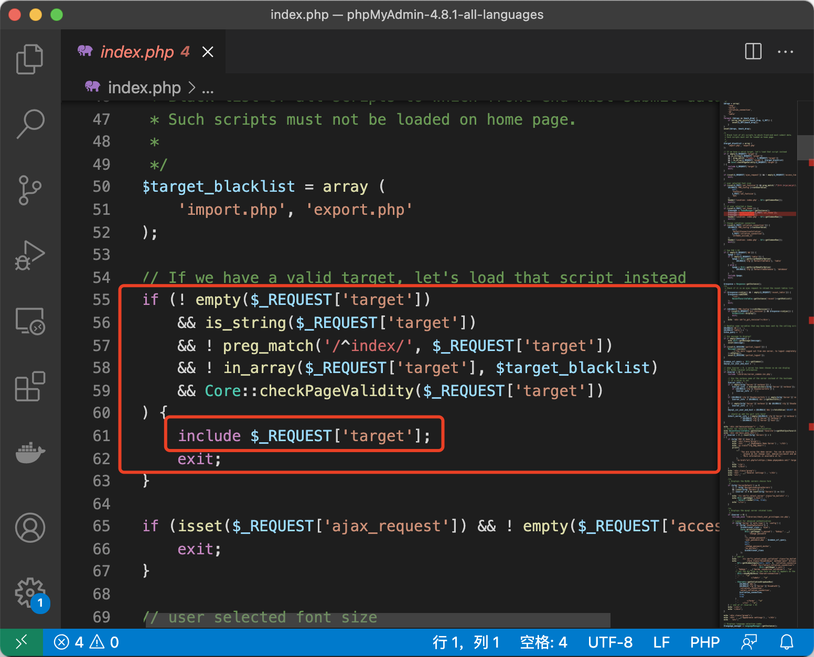Click the Split Editor Right icon
This screenshot has height=657, width=814.
coord(753,51)
